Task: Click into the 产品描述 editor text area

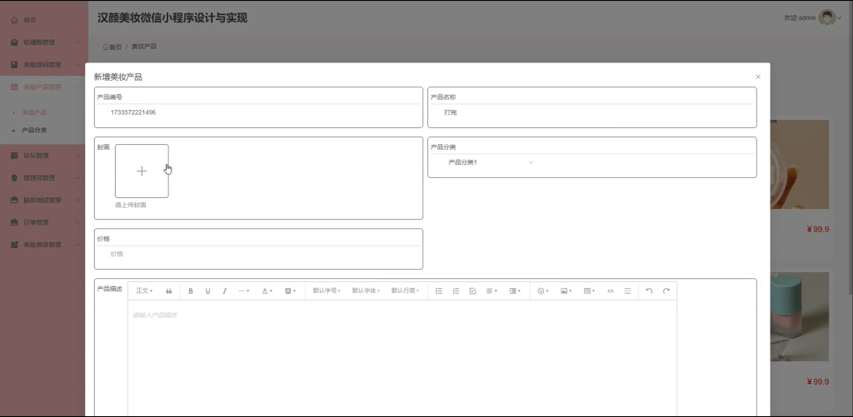Action: [x=402, y=359]
